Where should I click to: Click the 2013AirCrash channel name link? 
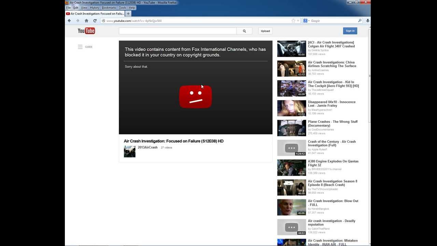coord(147,148)
